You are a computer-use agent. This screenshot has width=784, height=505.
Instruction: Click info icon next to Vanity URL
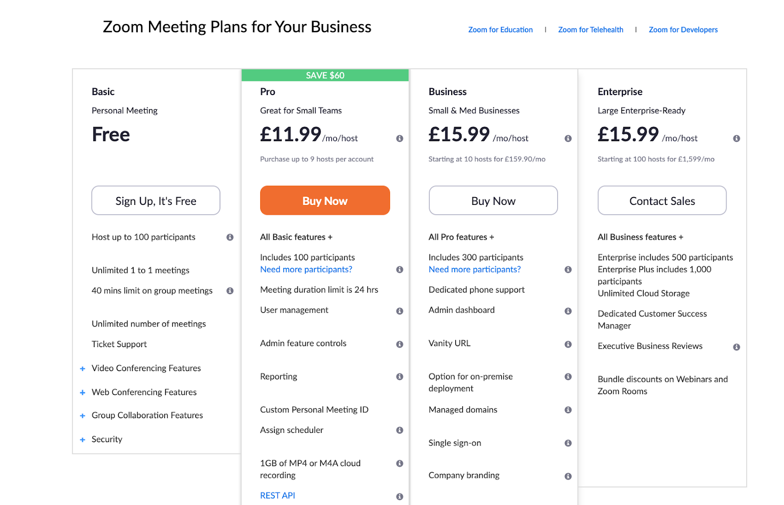(568, 344)
